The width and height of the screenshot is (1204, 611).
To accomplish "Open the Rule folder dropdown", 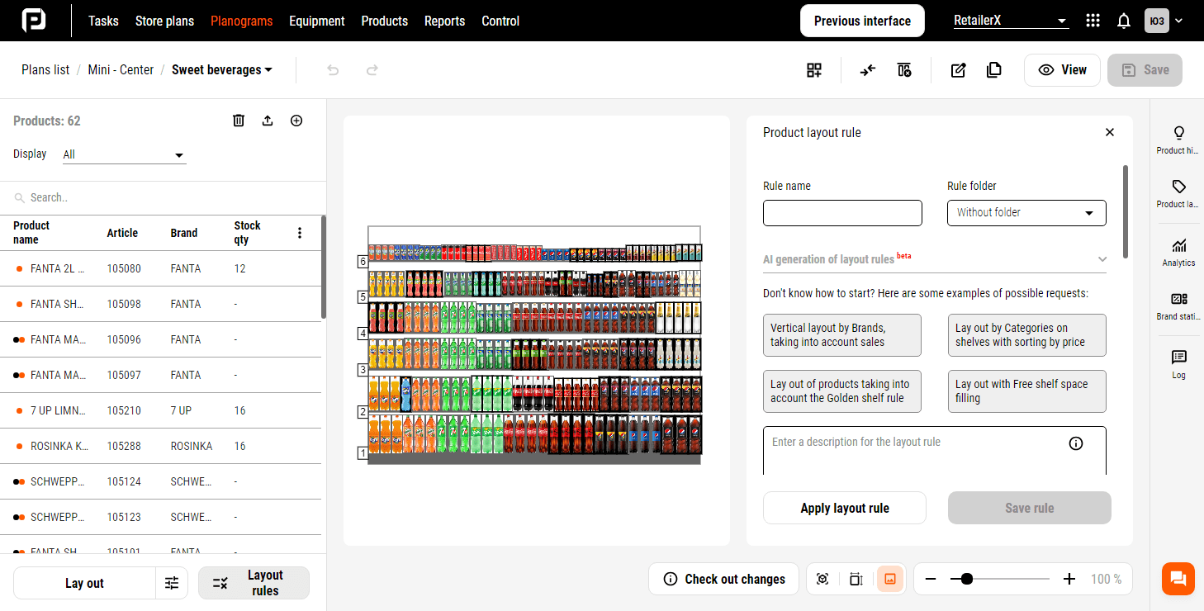I will coord(1026,212).
